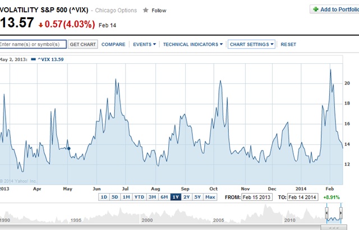
Task: Click the May 2 data point marker
Action: click(68, 148)
